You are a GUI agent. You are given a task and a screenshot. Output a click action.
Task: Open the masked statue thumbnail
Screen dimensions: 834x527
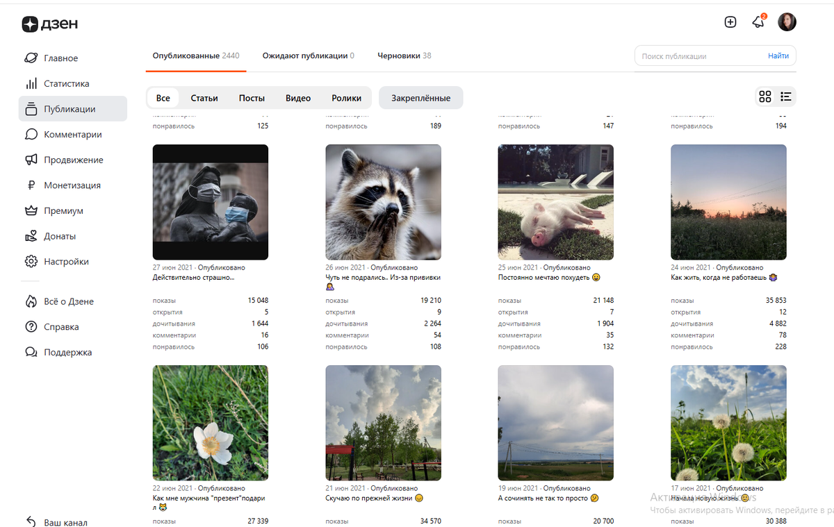[x=211, y=202]
